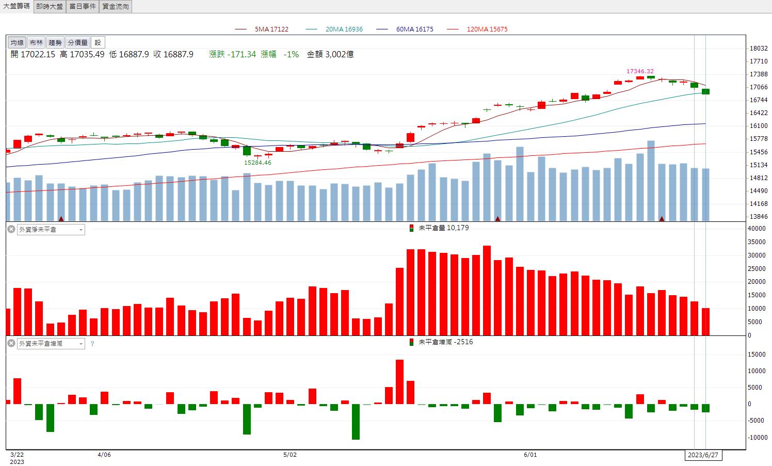Click the 開 17022.15 opening price text
The width and height of the screenshot is (772, 466).
tap(33, 54)
